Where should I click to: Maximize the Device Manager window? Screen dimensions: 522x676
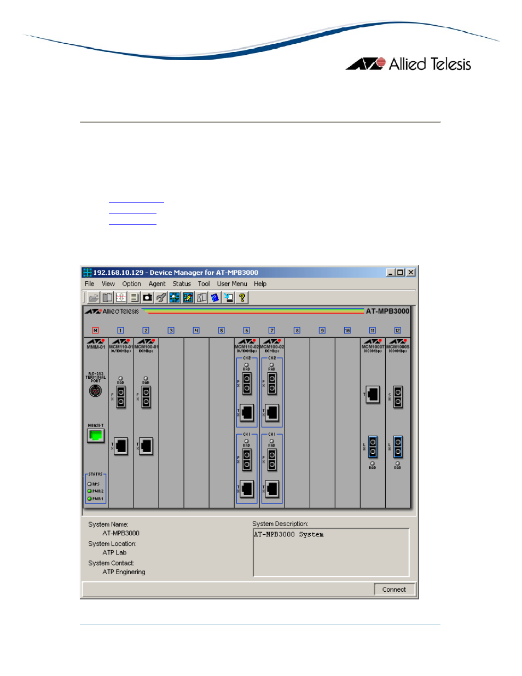coord(401,273)
